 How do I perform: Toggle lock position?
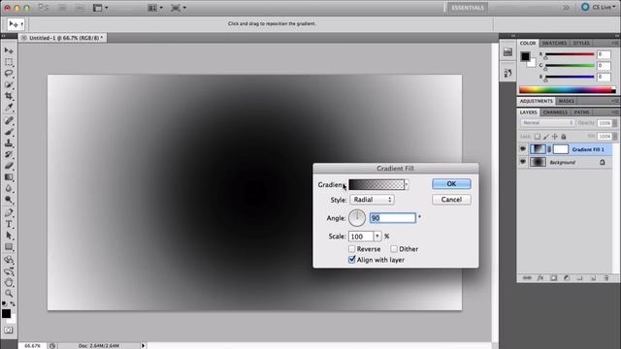click(555, 137)
